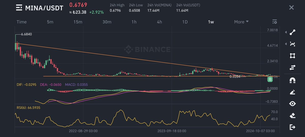Tap the 24h Vol(MINA) value 17.46M
Screen dimensions: 305x137
[x=154, y=10]
